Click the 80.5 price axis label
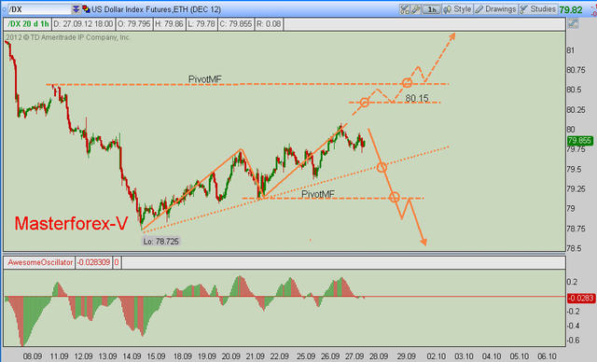This screenshot has width=597, height=362. pyautogui.click(x=576, y=90)
